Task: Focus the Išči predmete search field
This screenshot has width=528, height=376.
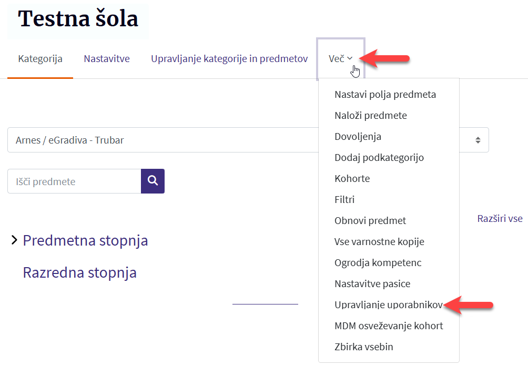Action: click(x=74, y=181)
